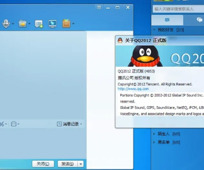
Task: Click the toolbox briefcase icon
Action: coord(14,124)
